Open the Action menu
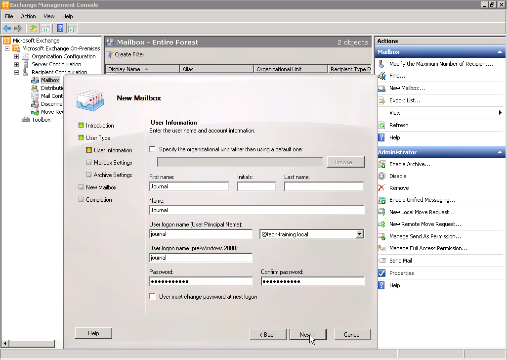Screen dimensions: 507x360 click(28, 16)
